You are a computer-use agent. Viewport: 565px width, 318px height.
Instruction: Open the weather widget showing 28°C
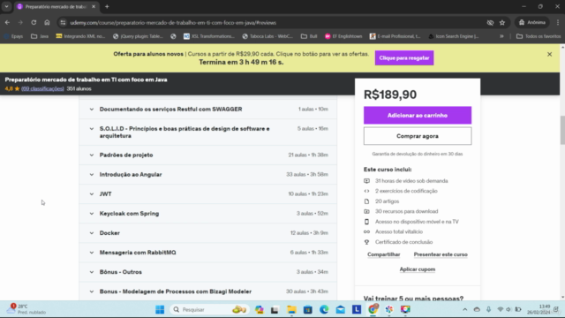tap(26, 309)
